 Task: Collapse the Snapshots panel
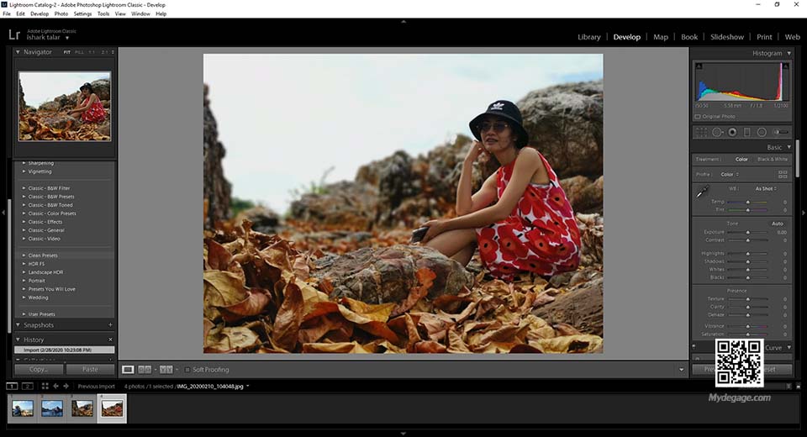tap(18, 324)
